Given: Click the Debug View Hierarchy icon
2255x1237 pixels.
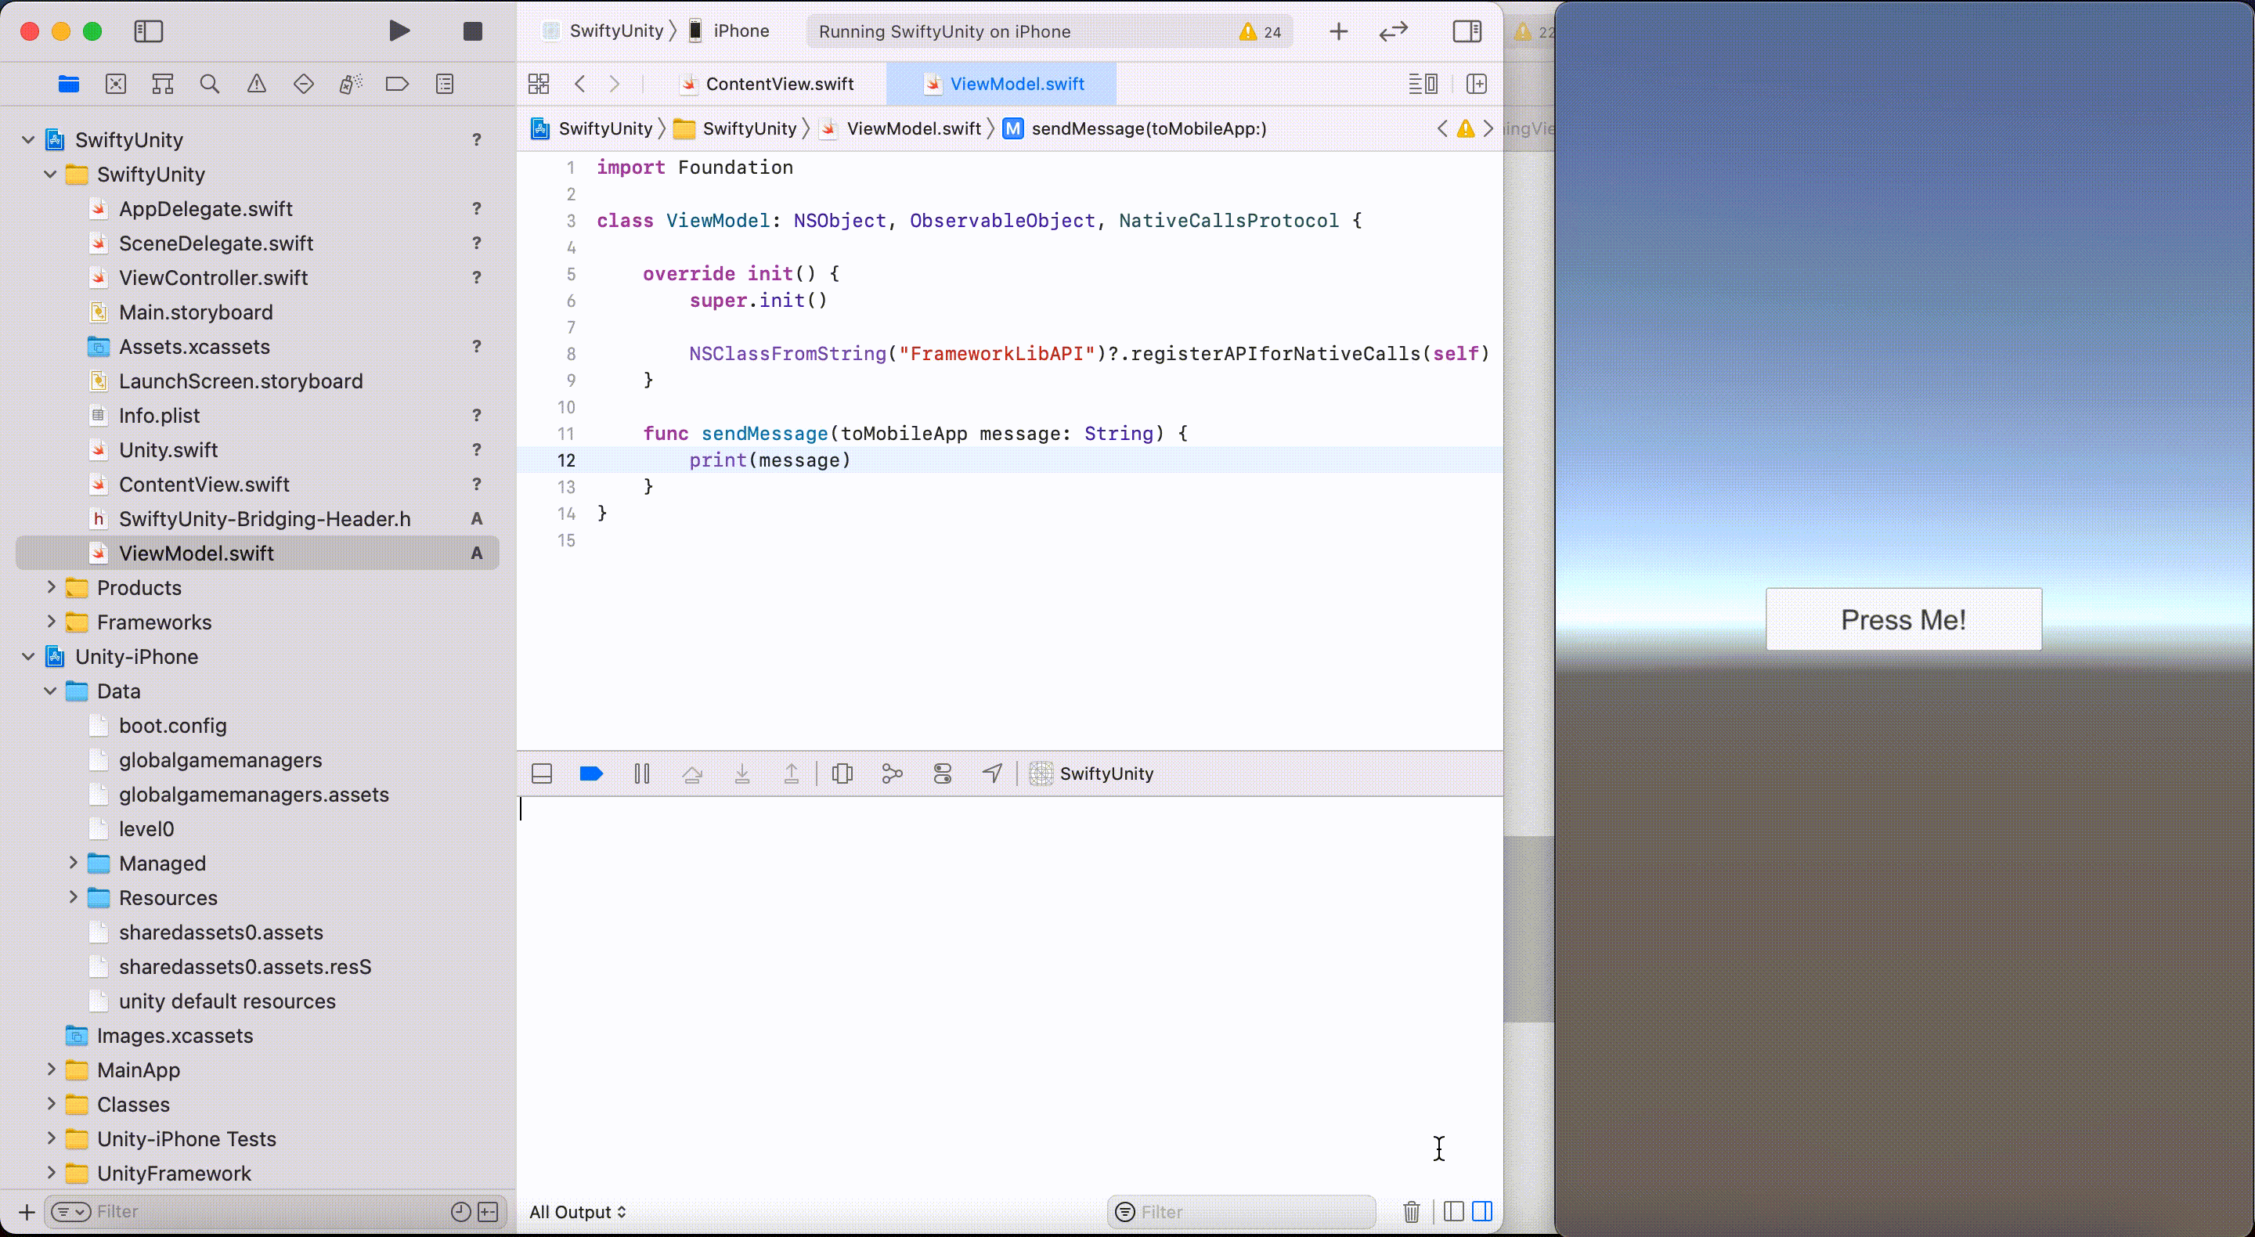Looking at the screenshot, I should (842, 774).
